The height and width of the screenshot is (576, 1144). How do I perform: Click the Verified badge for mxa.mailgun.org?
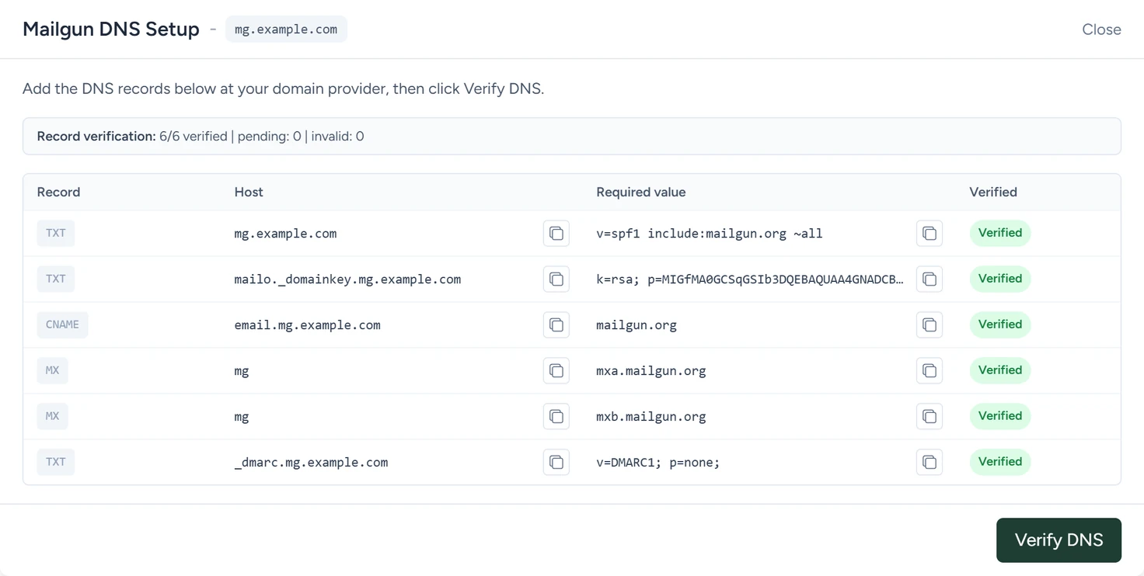pyautogui.click(x=1000, y=370)
